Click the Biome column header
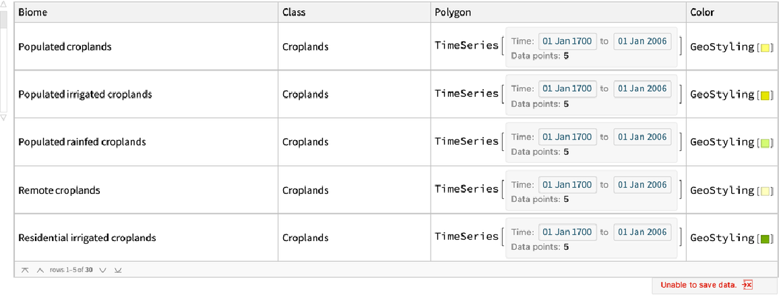The width and height of the screenshot is (779, 295). (33, 13)
